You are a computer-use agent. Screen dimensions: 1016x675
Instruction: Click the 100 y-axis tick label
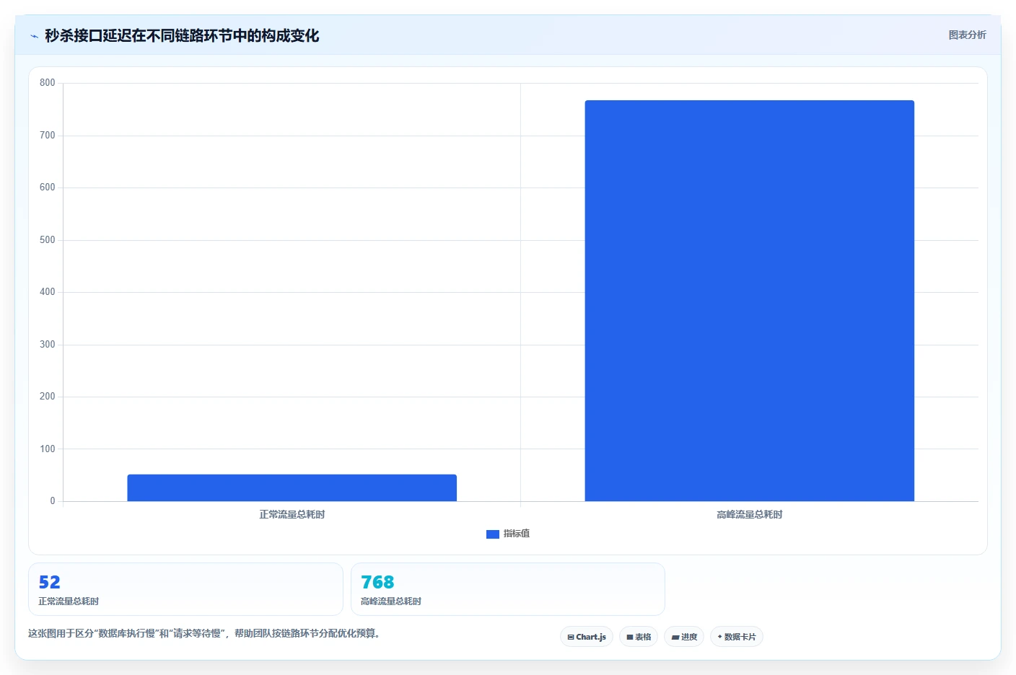48,449
